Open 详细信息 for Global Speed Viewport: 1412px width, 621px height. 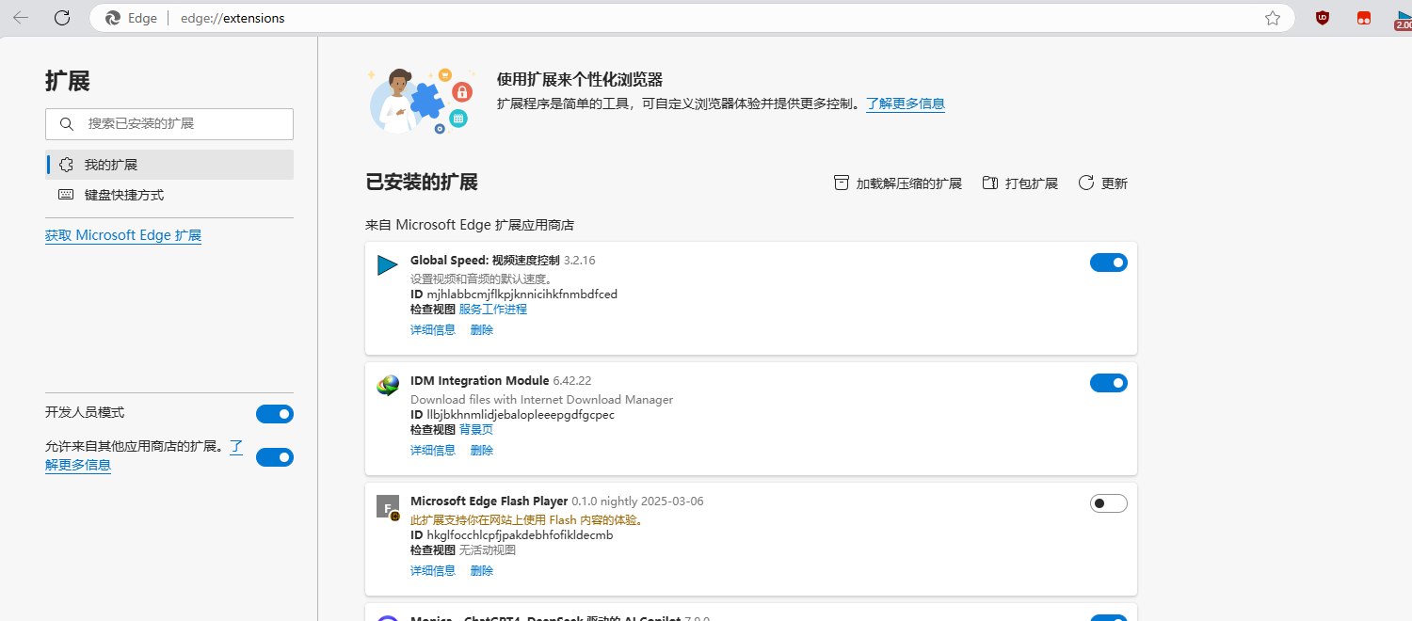pyautogui.click(x=433, y=329)
